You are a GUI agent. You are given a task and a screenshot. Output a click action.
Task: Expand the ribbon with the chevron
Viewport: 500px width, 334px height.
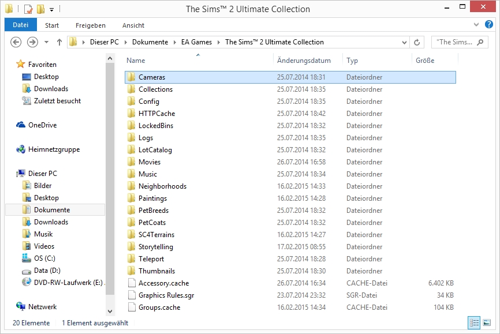point(476,25)
